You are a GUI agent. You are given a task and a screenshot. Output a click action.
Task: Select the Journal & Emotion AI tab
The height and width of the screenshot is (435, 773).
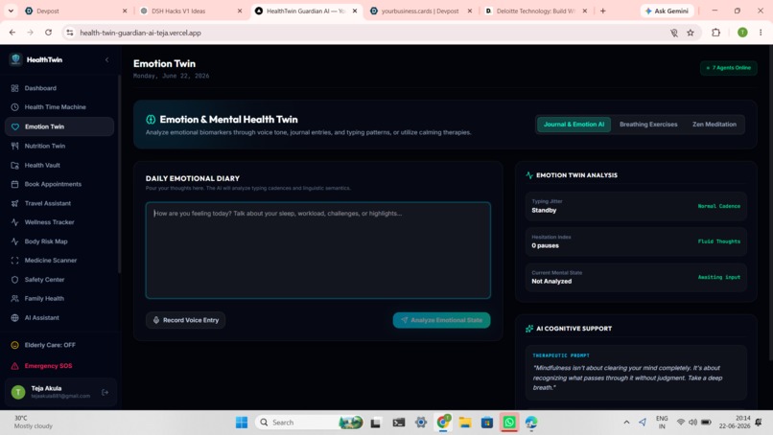pyautogui.click(x=574, y=125)
